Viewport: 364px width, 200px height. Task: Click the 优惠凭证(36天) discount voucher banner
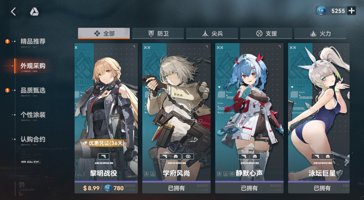[104, 143]
